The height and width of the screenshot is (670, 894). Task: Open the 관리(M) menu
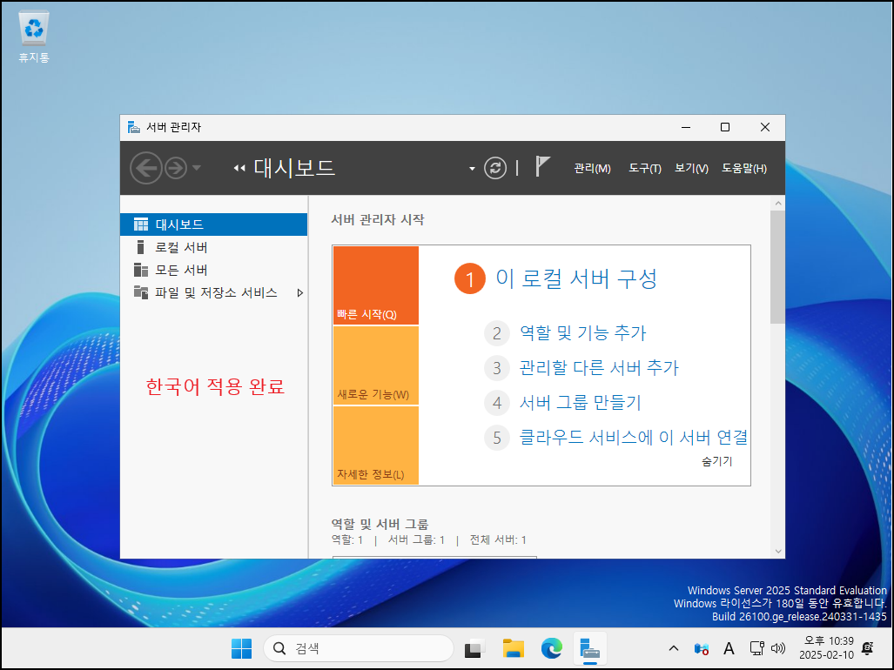[592, 169]
